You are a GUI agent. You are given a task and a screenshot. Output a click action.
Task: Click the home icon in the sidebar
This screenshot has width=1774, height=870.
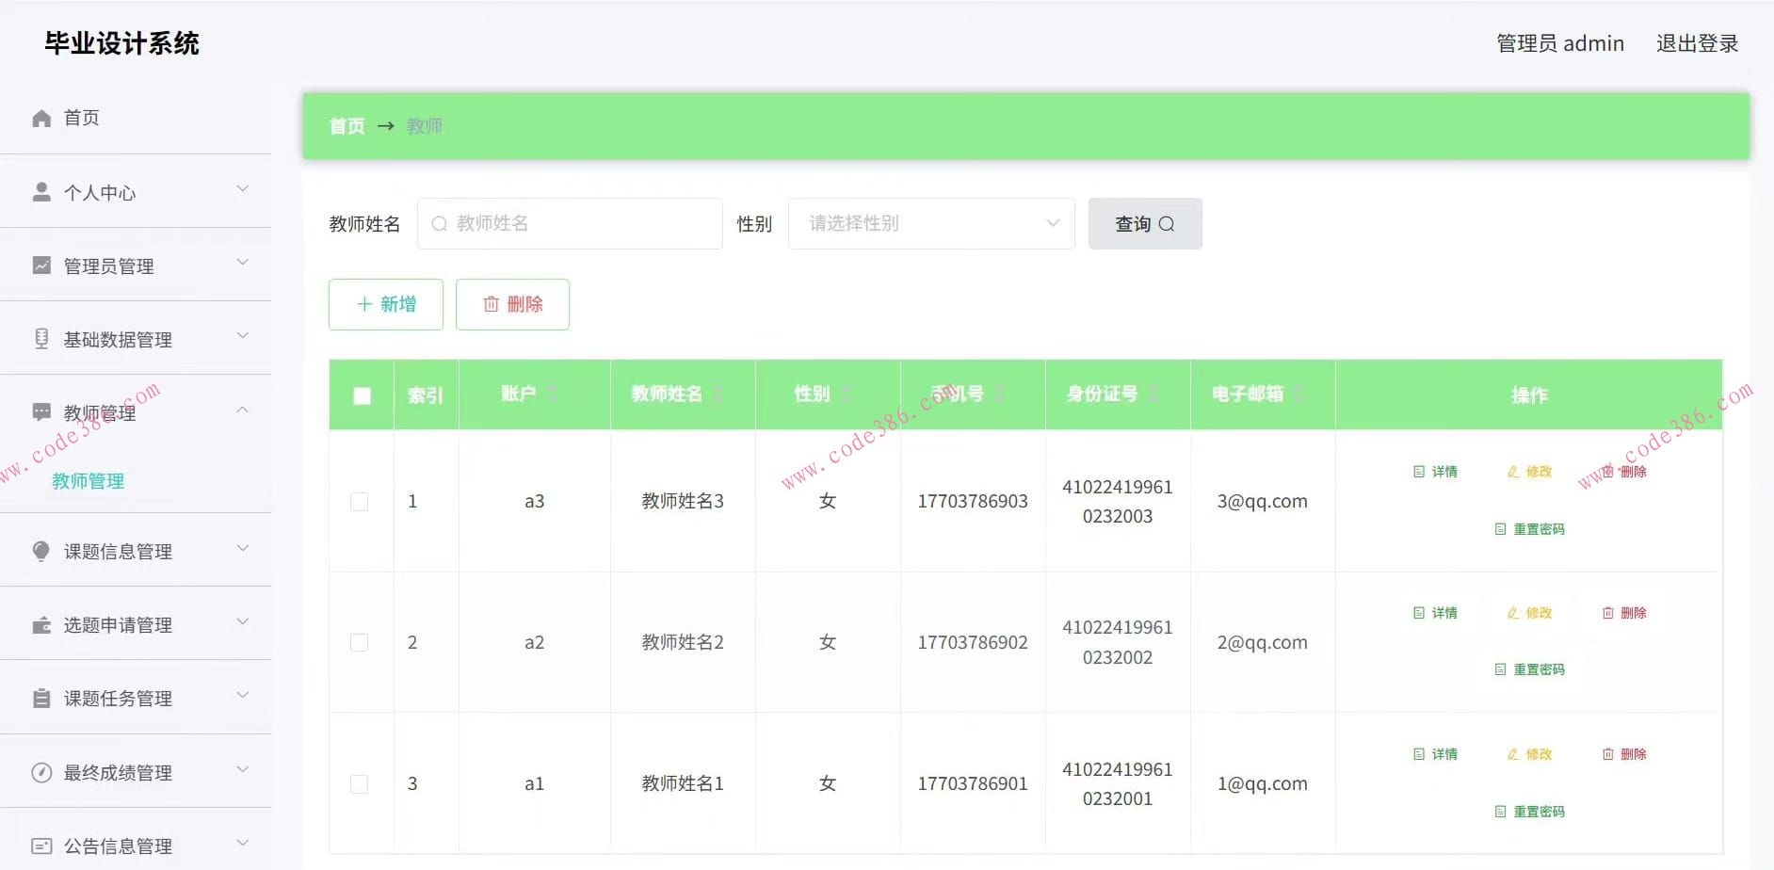point(41,118)
